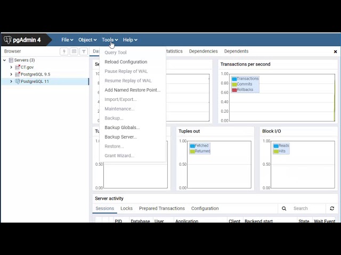
Task: Switch to the Dependencies tab
Action: click(x=204, y=51)
